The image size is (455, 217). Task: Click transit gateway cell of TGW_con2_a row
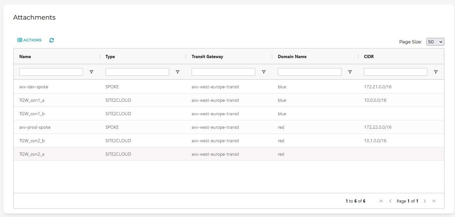pyautogui.click(x=215, y=154)
